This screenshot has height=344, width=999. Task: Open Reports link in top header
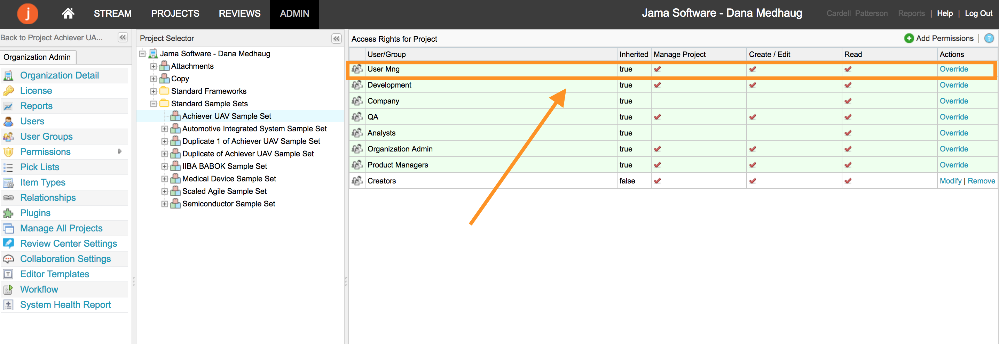pyautogui.click(x=911, y=14)
